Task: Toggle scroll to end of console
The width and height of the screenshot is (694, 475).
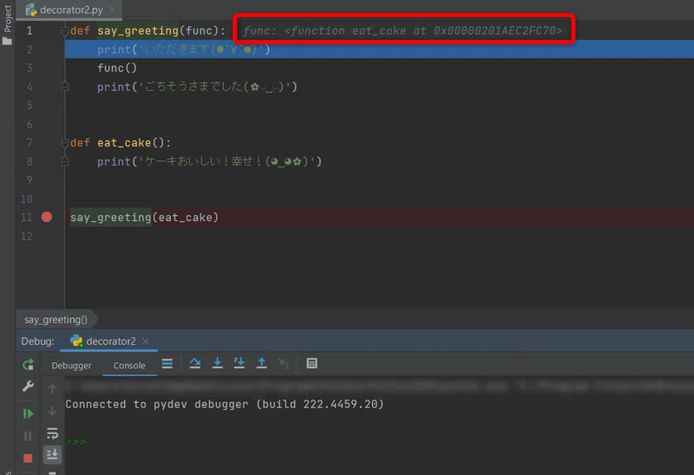Action: pyautogui.click(x=52, y=454)
